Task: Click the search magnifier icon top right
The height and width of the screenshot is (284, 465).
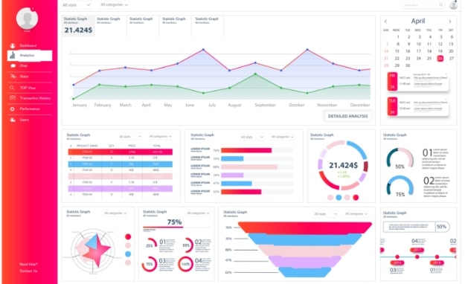Action: pos(441,4)
